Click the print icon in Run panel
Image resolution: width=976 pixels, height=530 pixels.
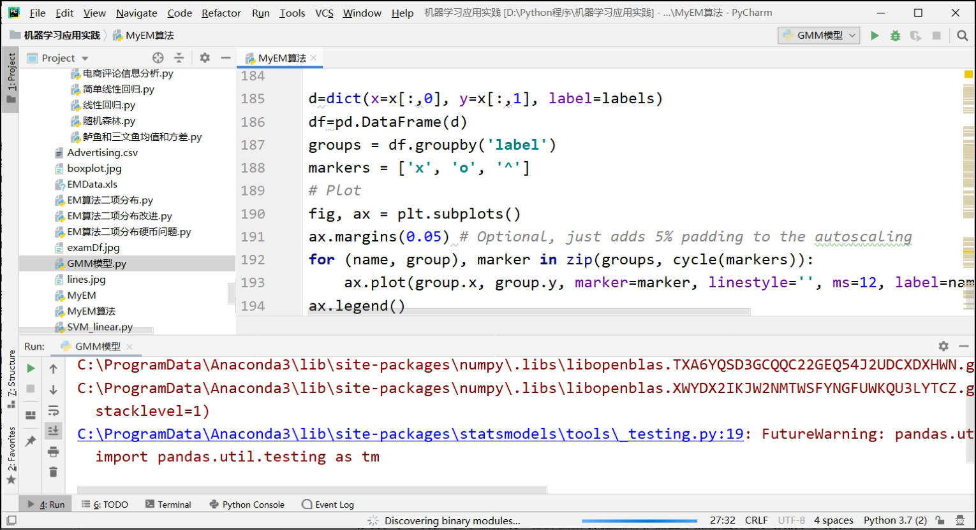pos(54,452)
